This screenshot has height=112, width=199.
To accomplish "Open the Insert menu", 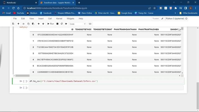I will pos(41,19).
